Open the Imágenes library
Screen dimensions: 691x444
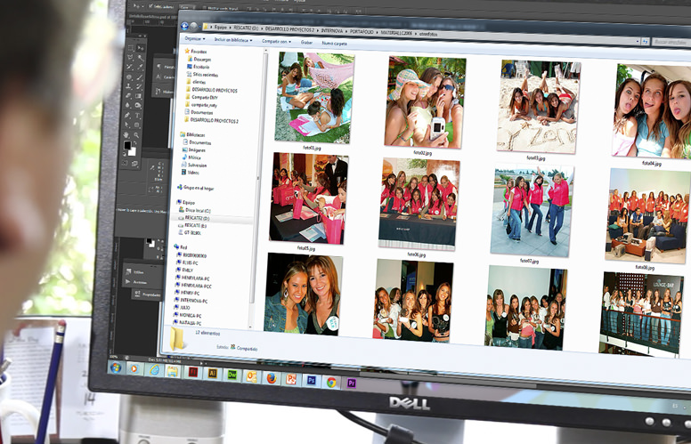pyautogui.click(x=194, y=150)
